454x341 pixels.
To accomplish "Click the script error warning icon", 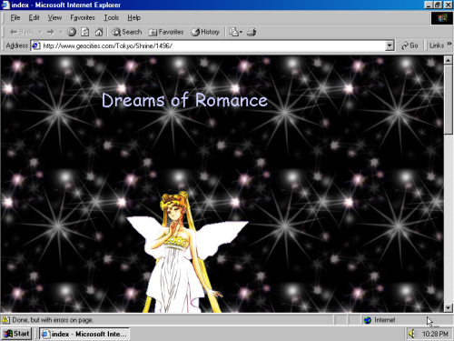I will point(5,320).
